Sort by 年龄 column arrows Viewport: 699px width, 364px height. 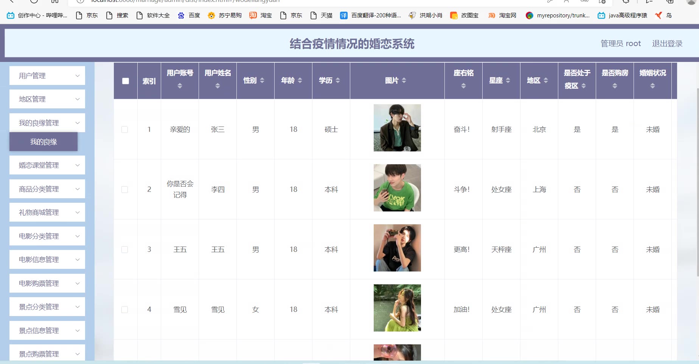[x=300, y=80]
